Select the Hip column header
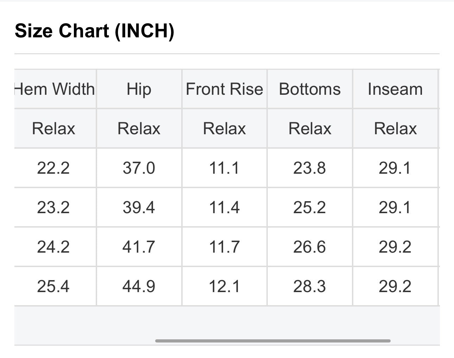This screenshot has width=454, height=358. [139, 89]
